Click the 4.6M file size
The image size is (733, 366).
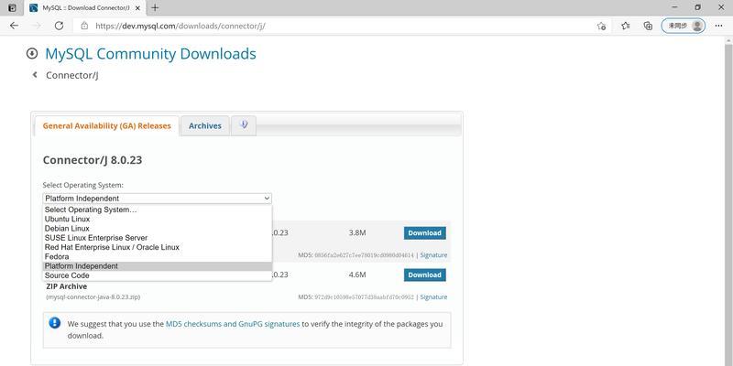tap(357, 274)
